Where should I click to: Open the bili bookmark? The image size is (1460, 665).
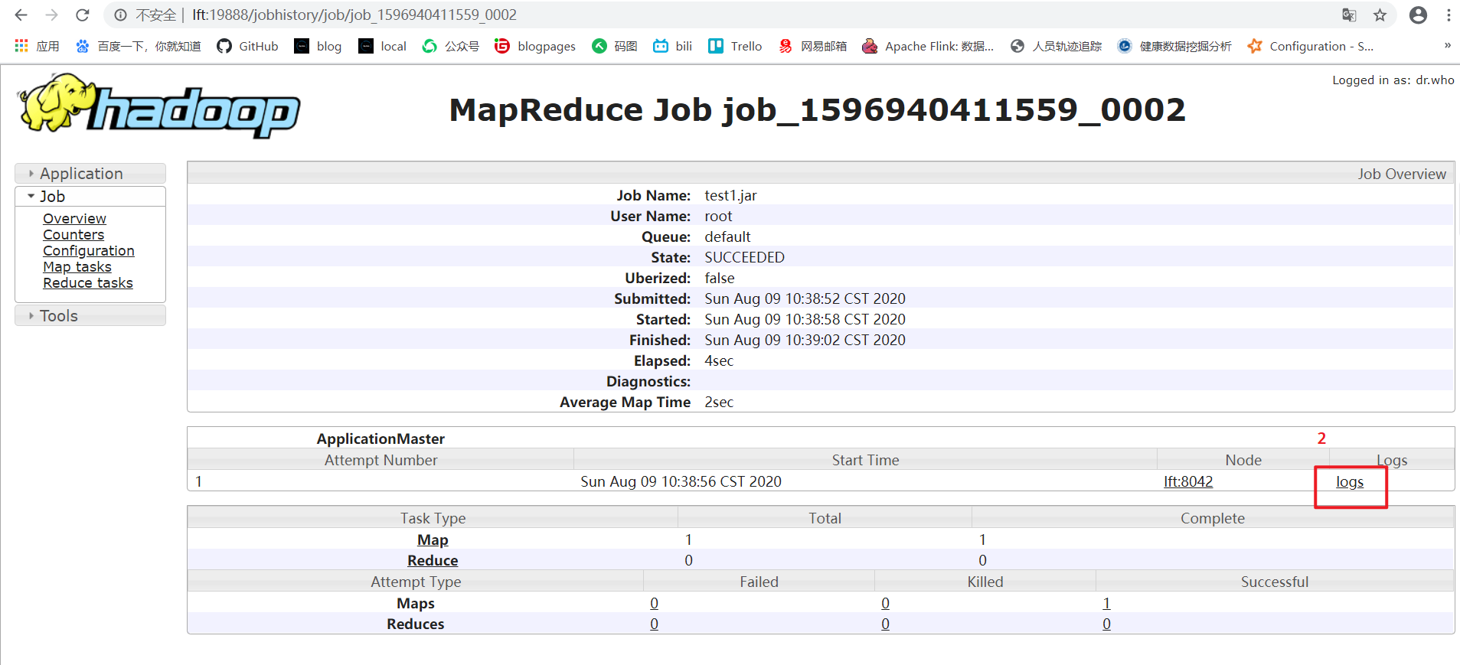click(x=672, y=46)
